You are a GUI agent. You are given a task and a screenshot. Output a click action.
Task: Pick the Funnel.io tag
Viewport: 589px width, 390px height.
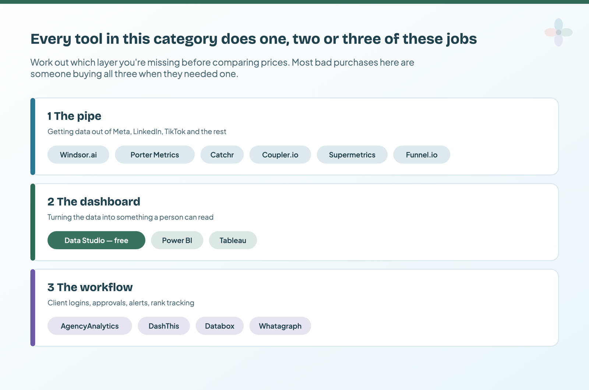point(422,154)
